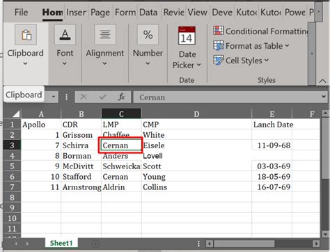The height and width of the screenshot is (252, 330).
Task: Add a new sheet with plus icon
Action: pos(95,244)
